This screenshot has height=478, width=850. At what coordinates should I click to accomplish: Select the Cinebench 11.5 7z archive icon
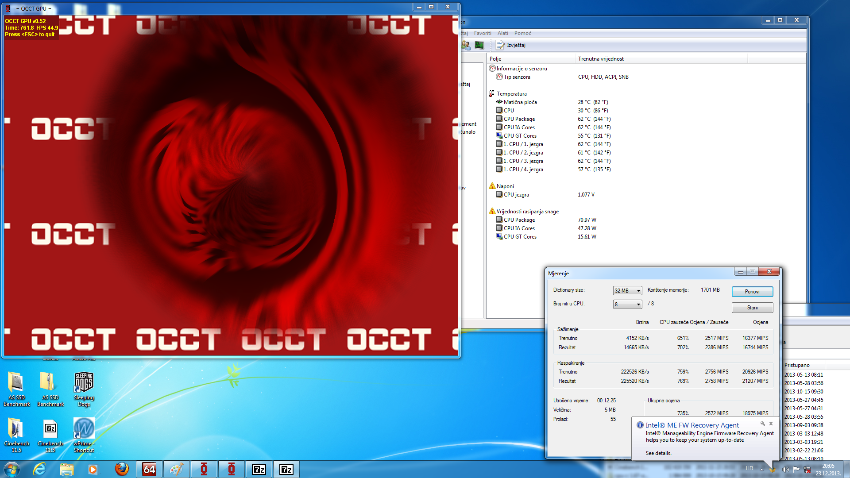[50, 435]
